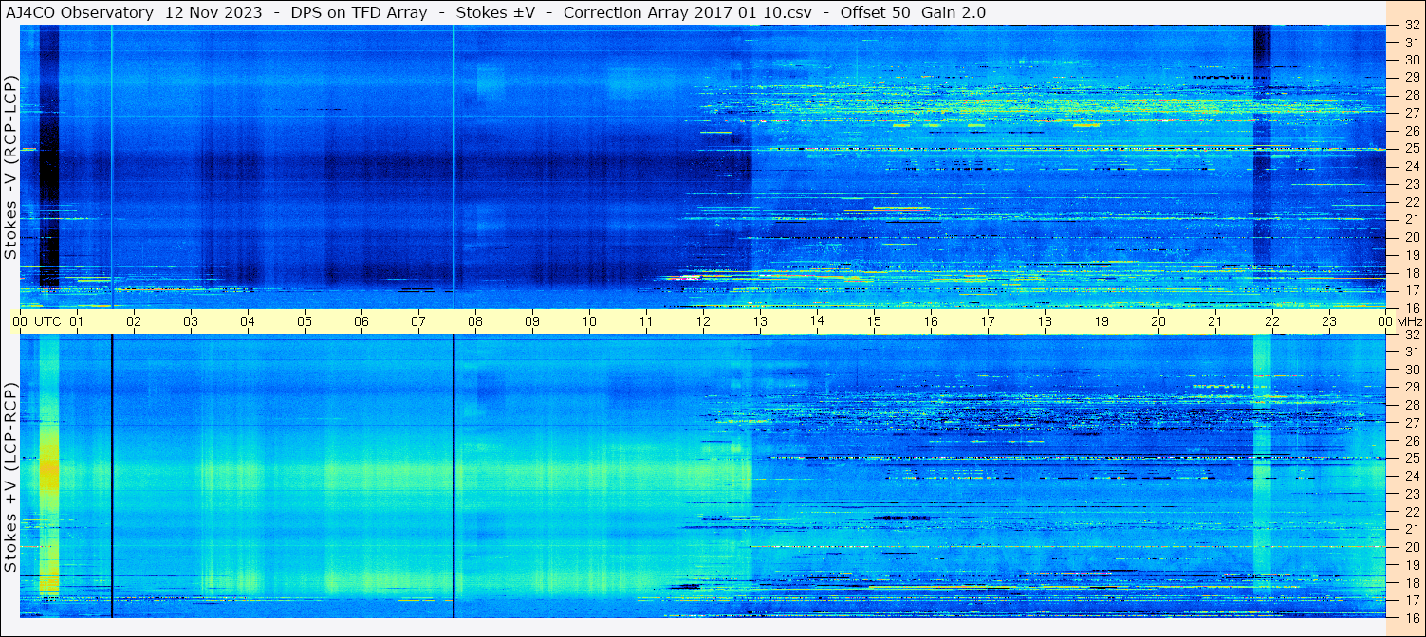Click 30 MHz label of upper Stokes -V panel
Image resolution: width=1426 pixels, height=637 pixels.
[x=1411, y=60]
